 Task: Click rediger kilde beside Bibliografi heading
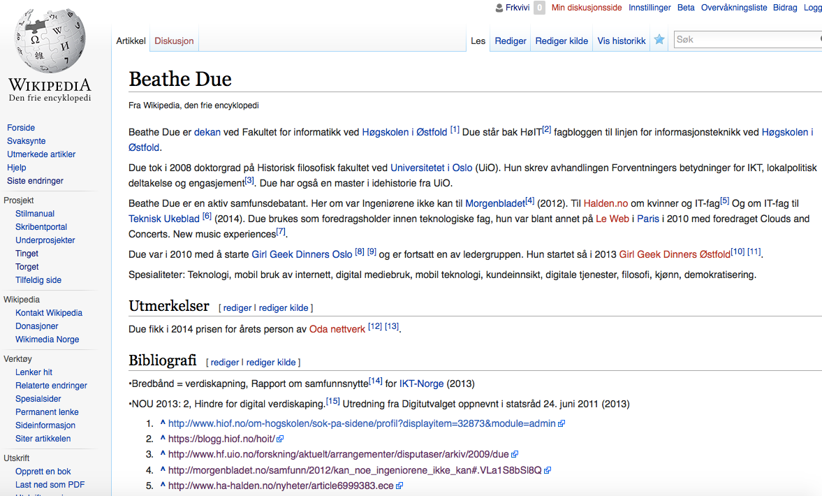pyautogui.click(x=271, y=363)
